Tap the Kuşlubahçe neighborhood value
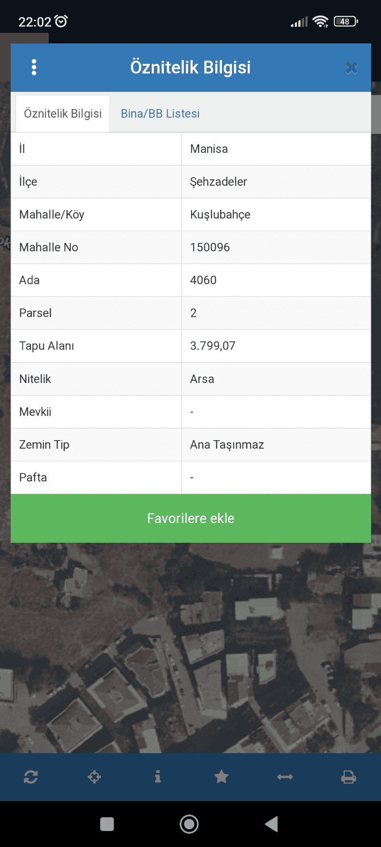 coord(221,215)
